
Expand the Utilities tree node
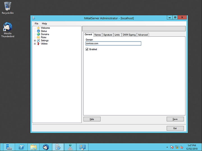tap(35, 44)
